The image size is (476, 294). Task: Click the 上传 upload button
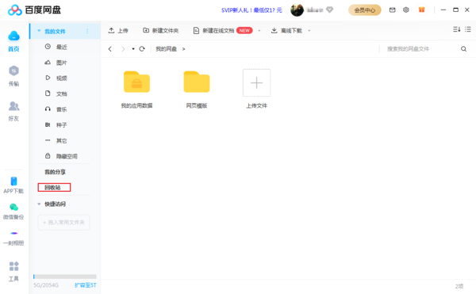118,31
